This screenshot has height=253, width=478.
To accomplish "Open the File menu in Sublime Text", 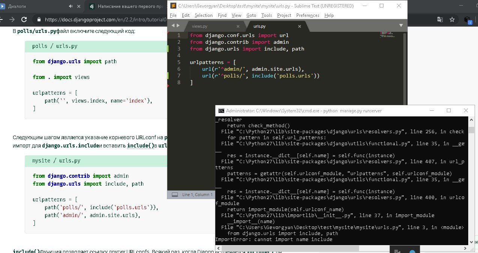I will coord(173,15).
